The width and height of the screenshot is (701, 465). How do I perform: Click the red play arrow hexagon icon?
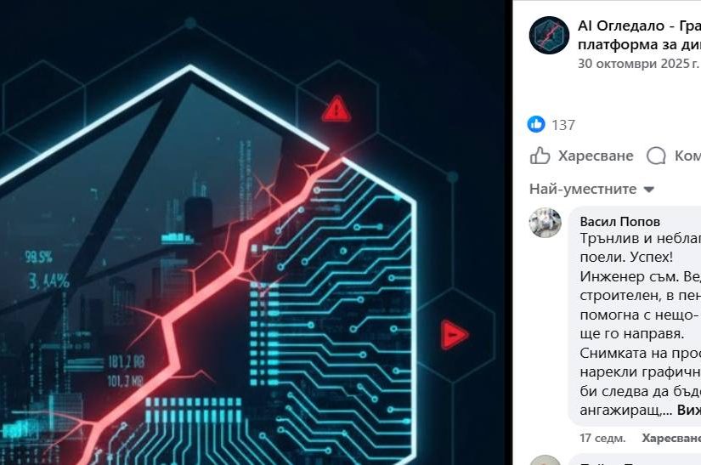[x=455, y=334]
